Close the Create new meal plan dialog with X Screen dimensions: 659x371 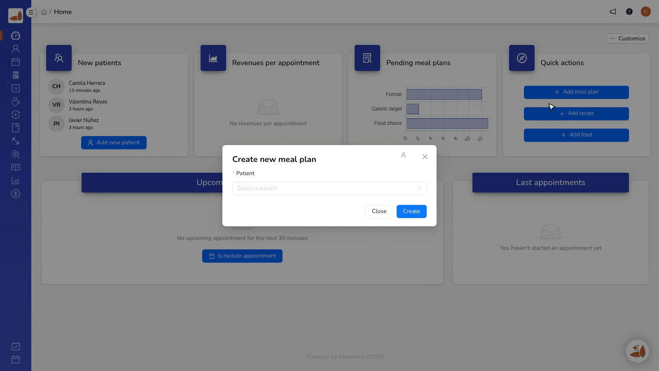[425, 157]
